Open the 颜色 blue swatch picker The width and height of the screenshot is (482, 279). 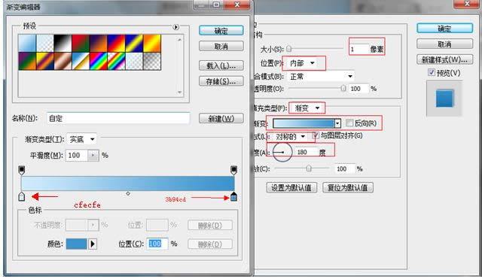tap(77, 244)
